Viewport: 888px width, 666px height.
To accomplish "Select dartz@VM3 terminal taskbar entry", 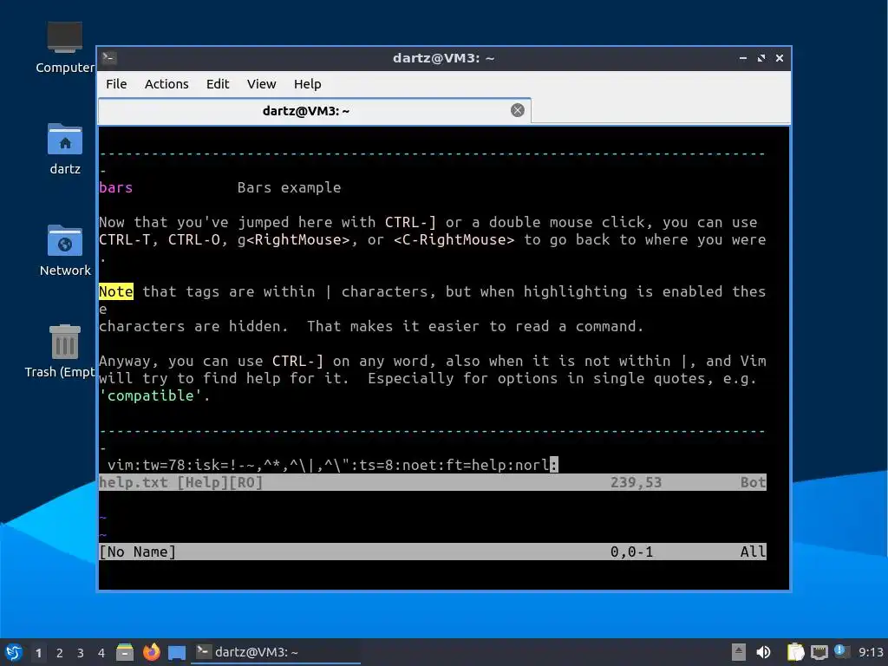I will pyautogui.click(x=276, y=652).
